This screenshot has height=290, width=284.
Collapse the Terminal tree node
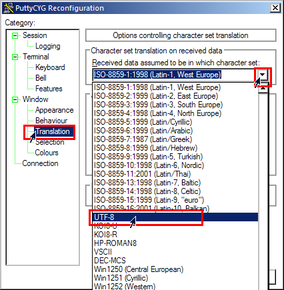click(15, 57)
